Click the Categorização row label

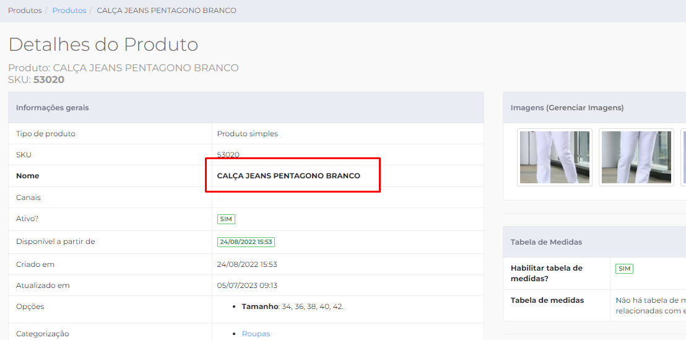tap(43, 334)
